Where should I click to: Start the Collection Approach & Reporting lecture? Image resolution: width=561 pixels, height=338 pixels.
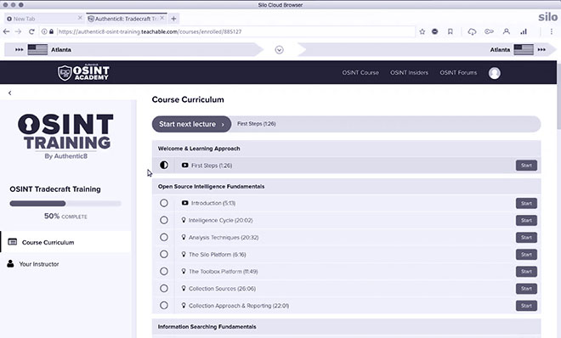point(526,306)
